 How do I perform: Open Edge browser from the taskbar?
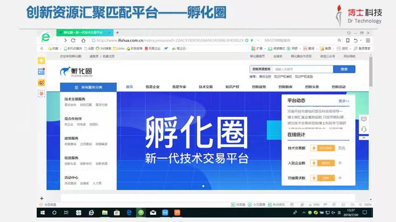(x=129, y=213)
